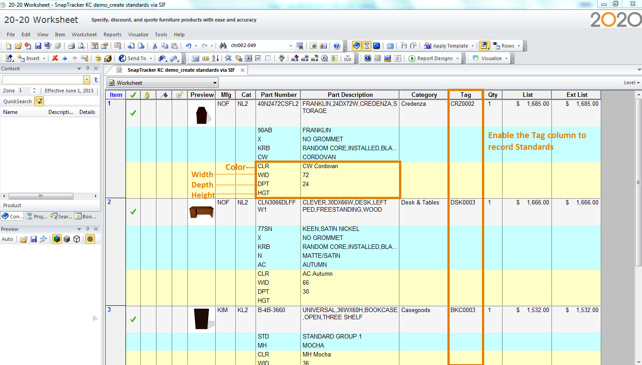The height and width of the screenshot is (365, 642).
Task: Select the wireframe cube in Preview panel
Action: point(77,239)
